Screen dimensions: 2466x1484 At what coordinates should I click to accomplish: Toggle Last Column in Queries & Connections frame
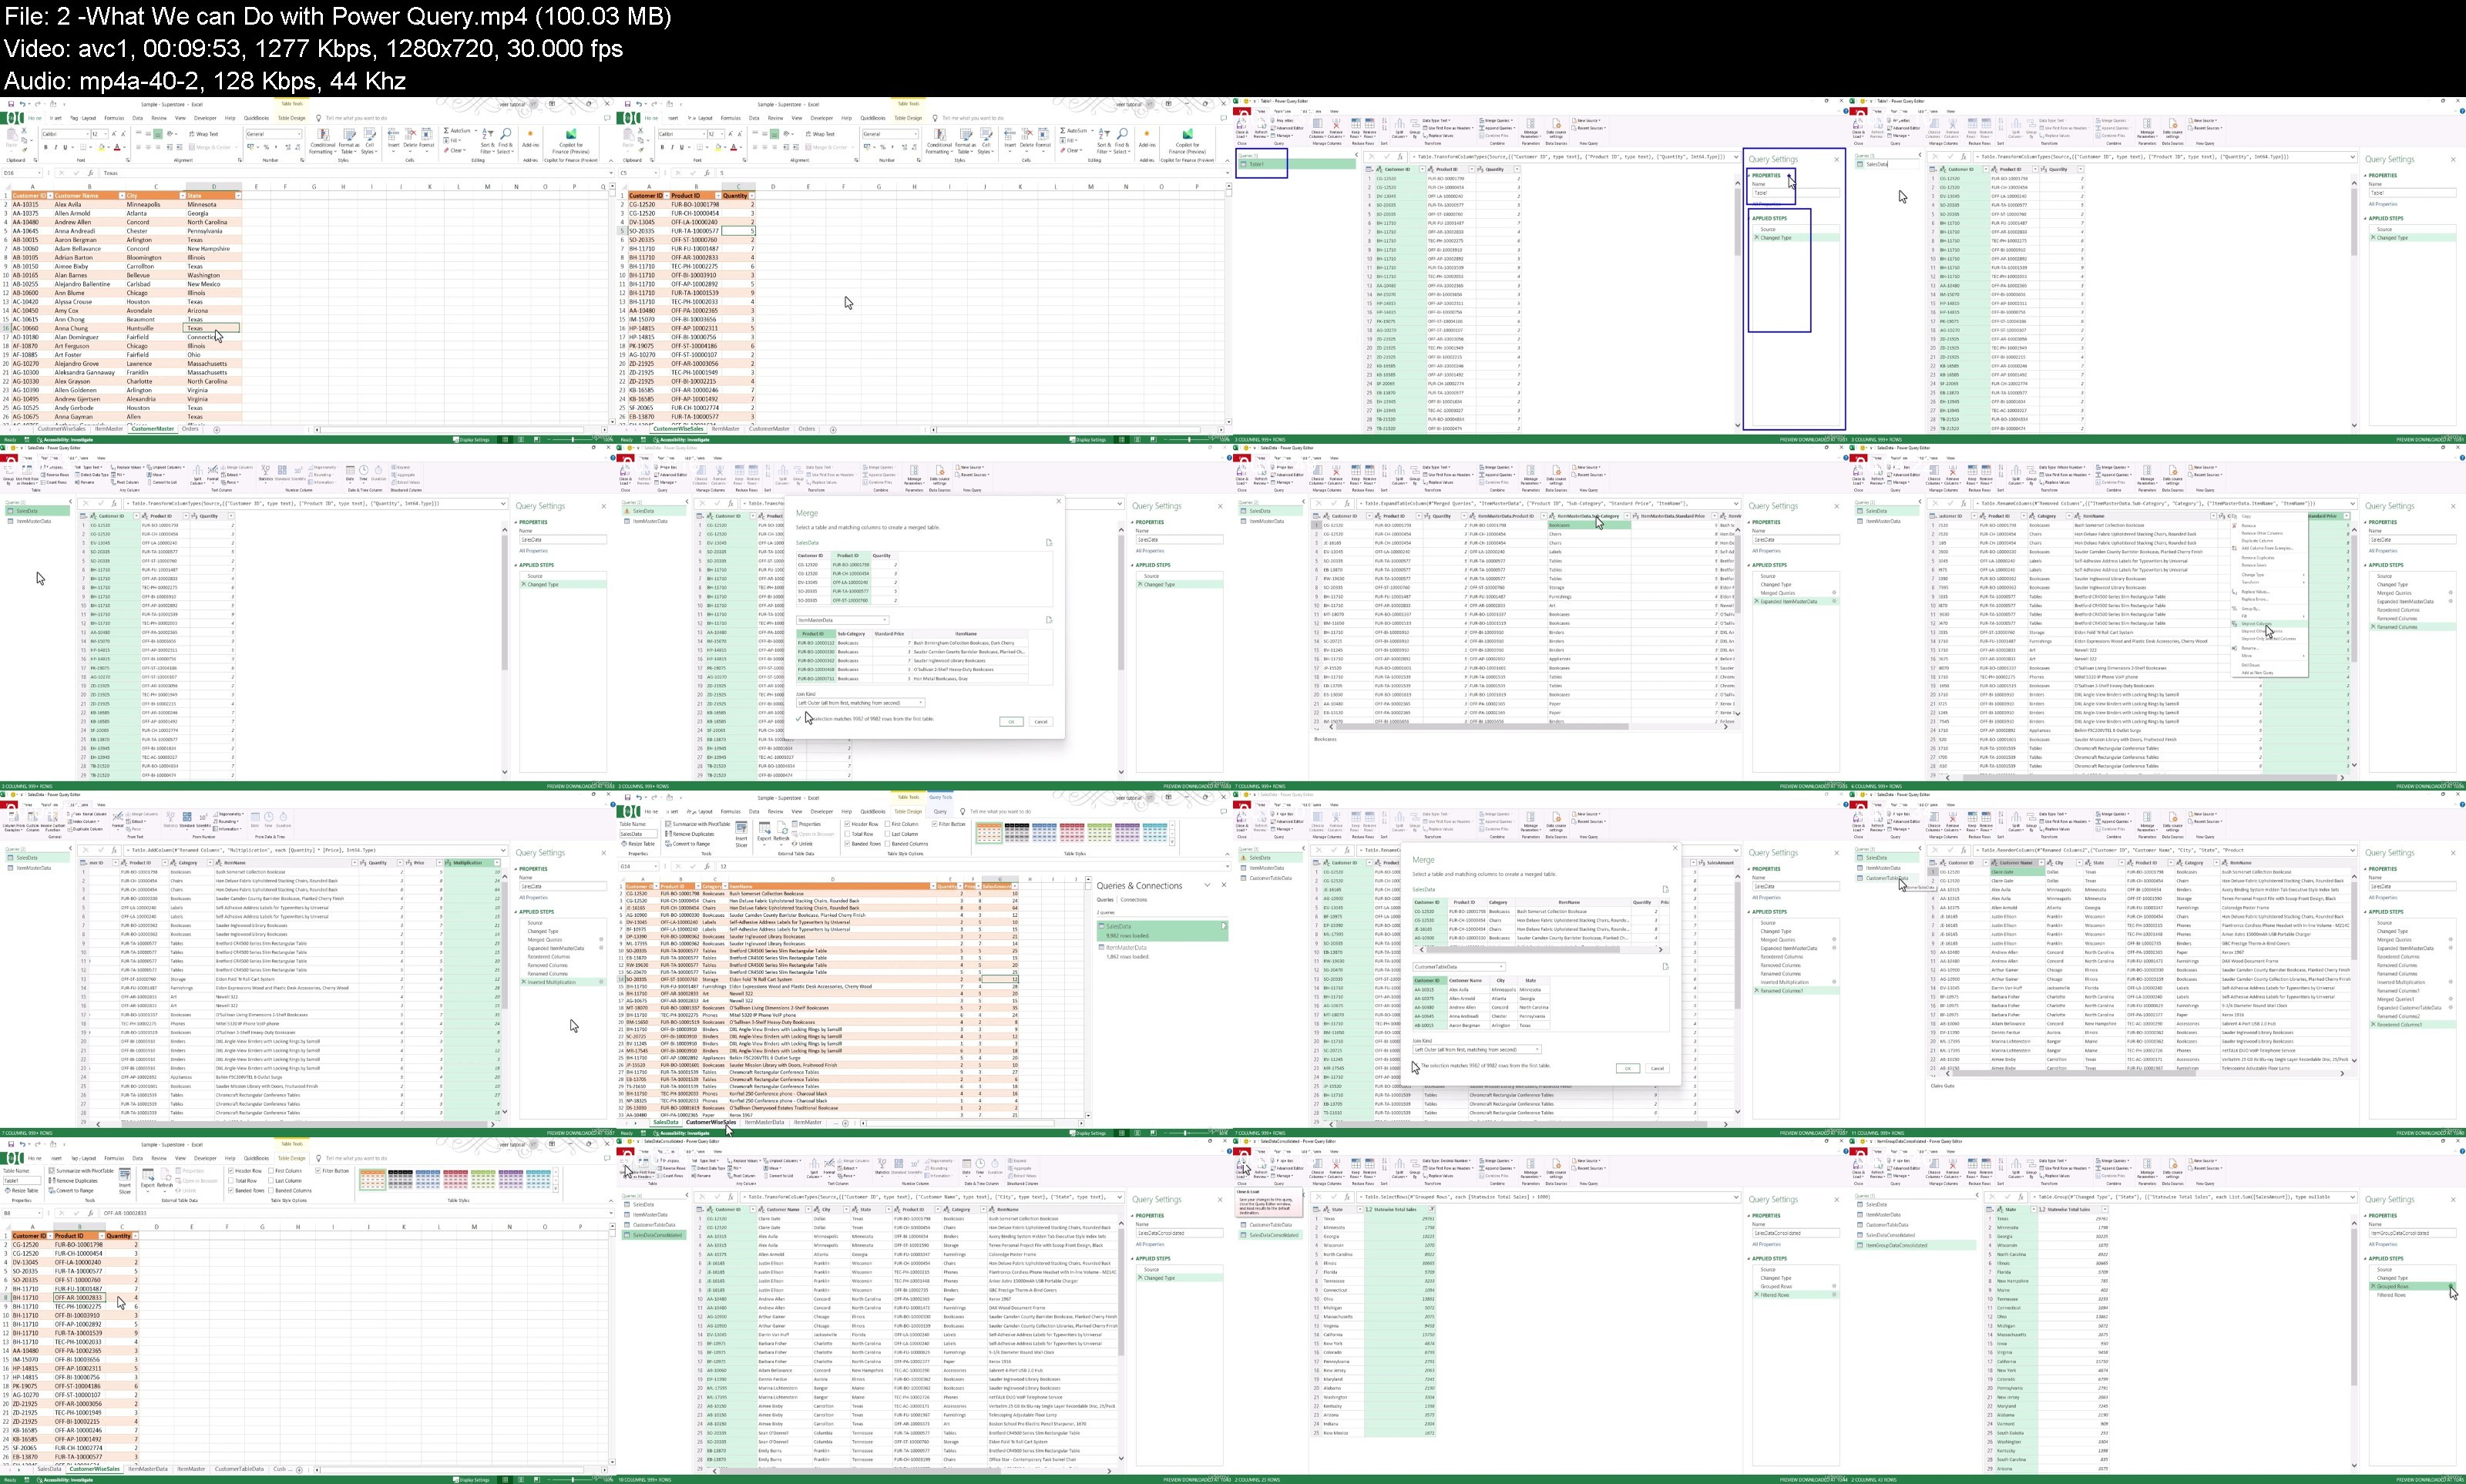pyautogui.click(x=887, y=834)
